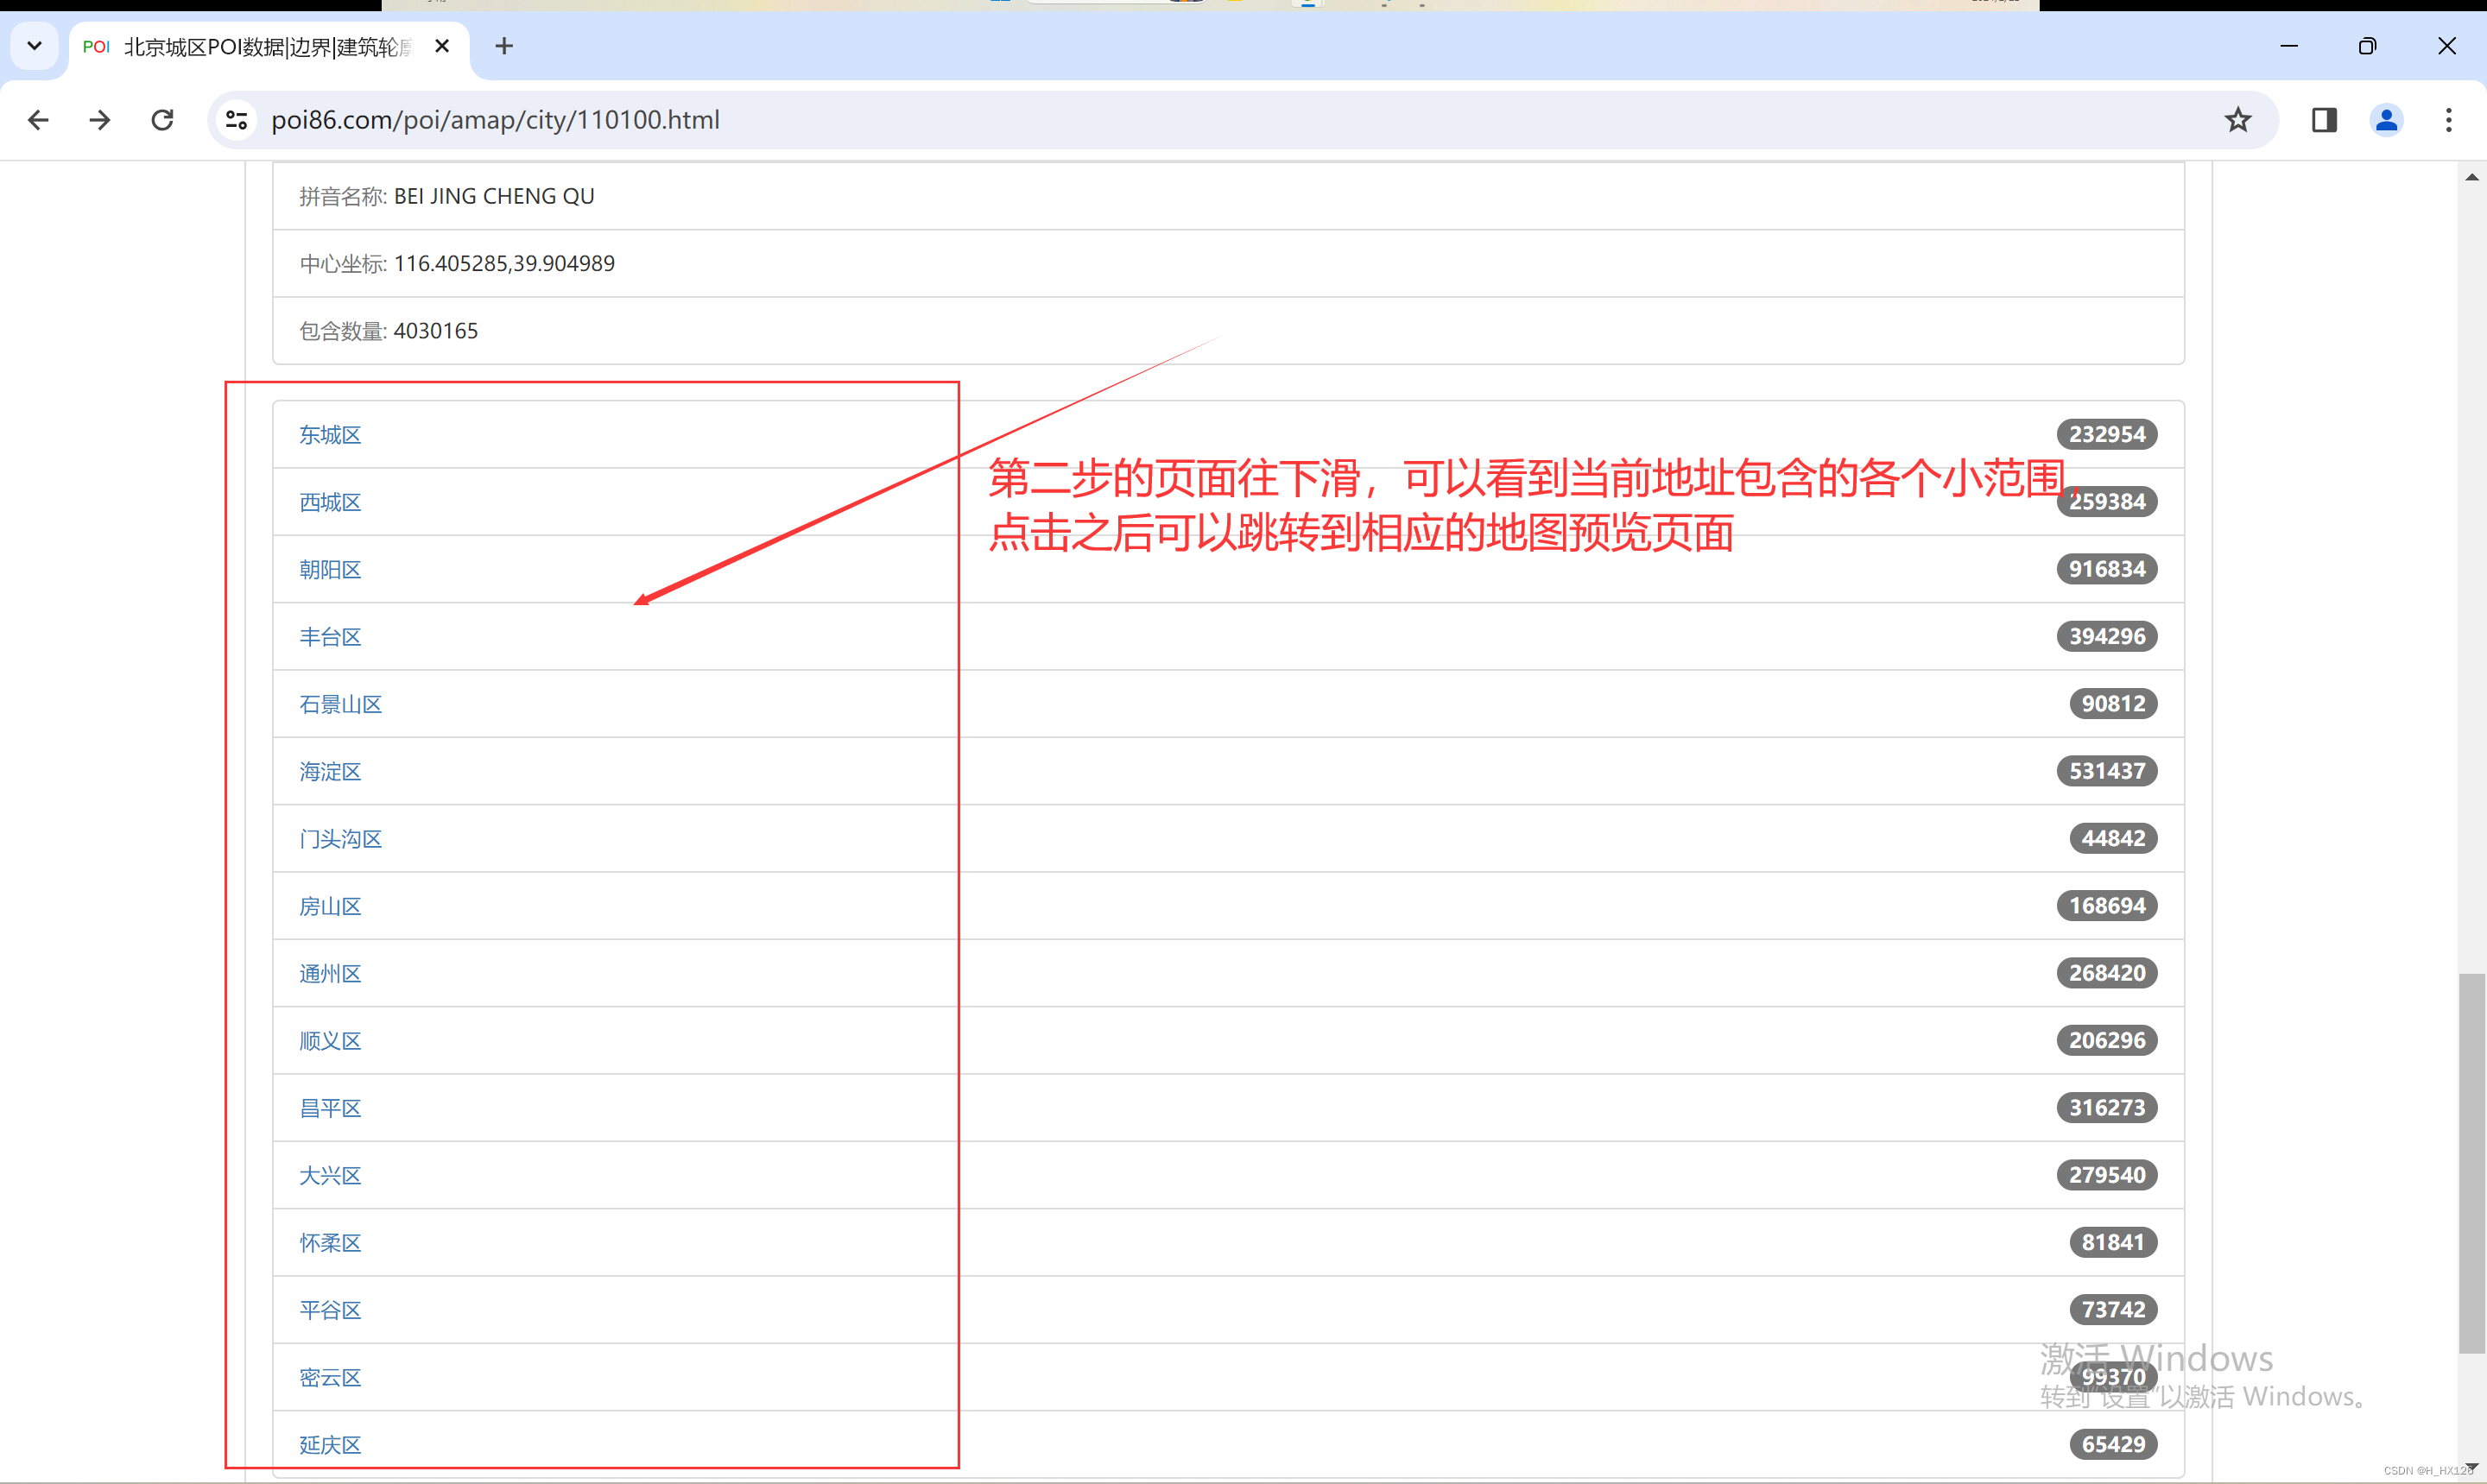Open a new tab with plus button
This screenshot has height=1484, width=2487.
[504, 46]
